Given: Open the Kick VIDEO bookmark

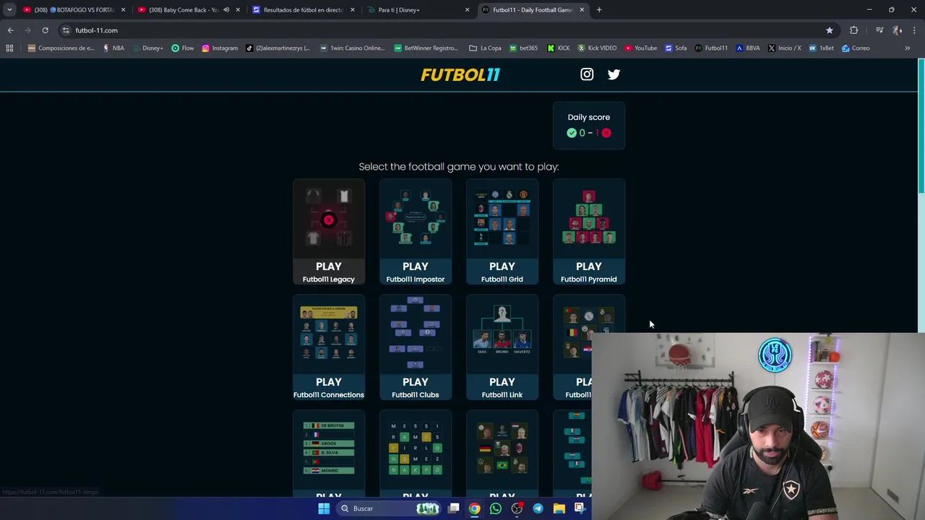Looking at the screenshot, I should [x=597, y=48].
